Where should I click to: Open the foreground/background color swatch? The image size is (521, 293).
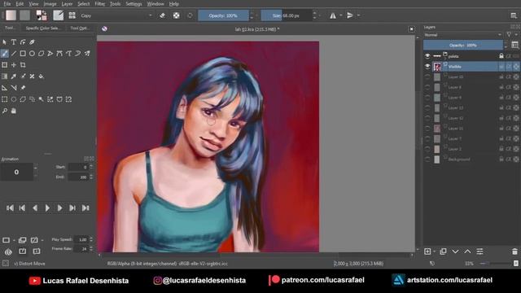tap(42, 15)
